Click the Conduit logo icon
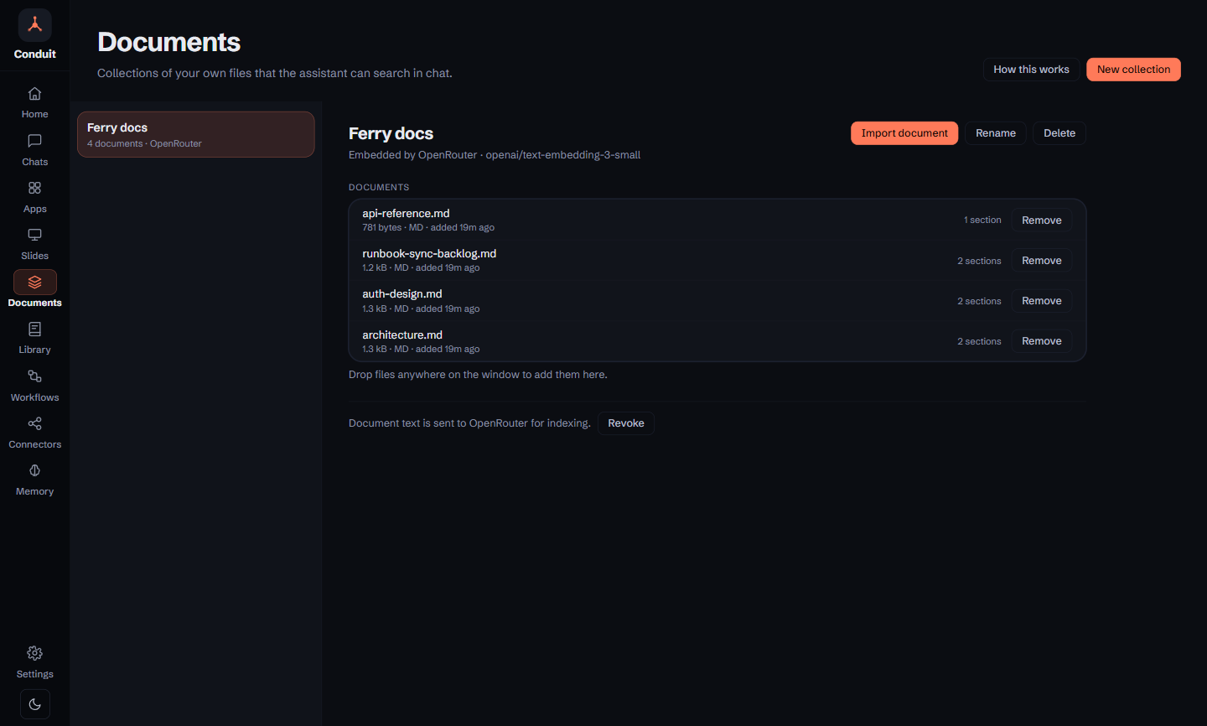1207x726 pixels. [x=35, y=25]
